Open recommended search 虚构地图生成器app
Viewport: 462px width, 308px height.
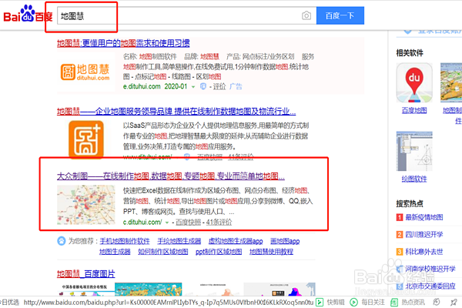click(x=236, y=241)
